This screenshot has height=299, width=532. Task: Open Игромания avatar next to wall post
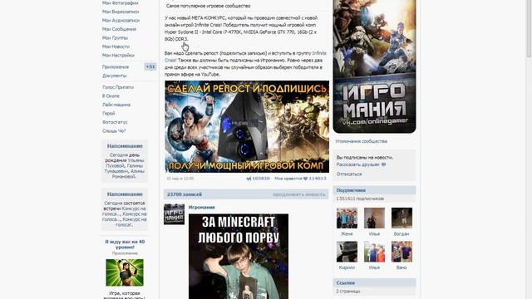(x=174, y=214)
